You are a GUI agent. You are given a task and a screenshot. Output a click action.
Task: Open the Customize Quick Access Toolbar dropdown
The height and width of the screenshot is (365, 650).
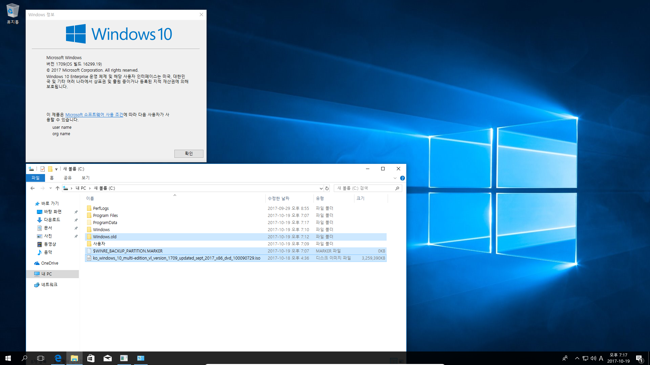[x=56, y=169]
